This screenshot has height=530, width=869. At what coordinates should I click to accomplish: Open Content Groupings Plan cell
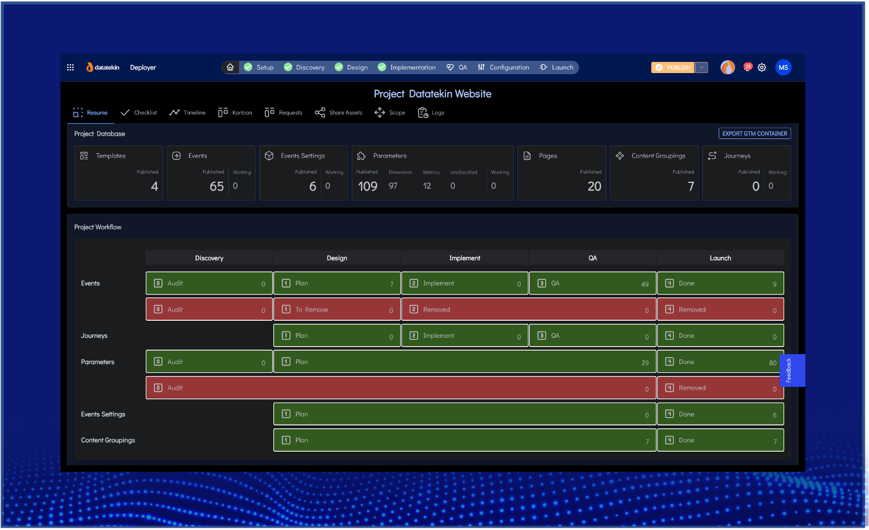pos(465,440)
